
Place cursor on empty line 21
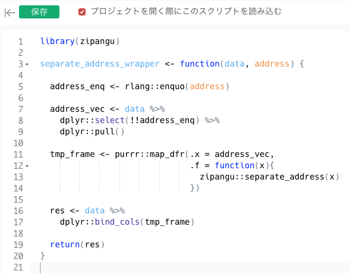[190, 267]
